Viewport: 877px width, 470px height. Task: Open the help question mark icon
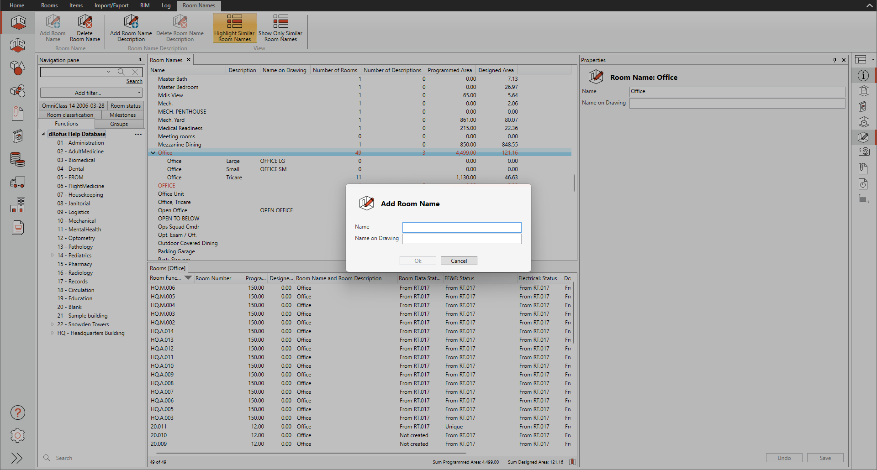pyautogui.click(x=18, y=413)
